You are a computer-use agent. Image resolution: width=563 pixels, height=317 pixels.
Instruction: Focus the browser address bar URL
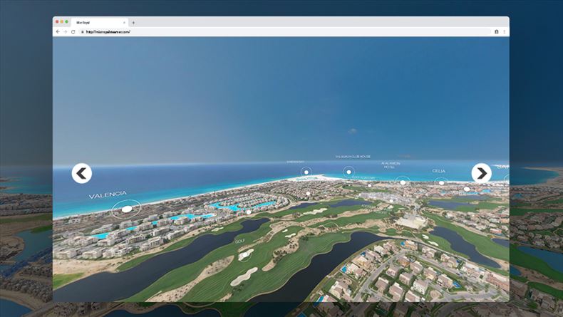pos(108,31)
